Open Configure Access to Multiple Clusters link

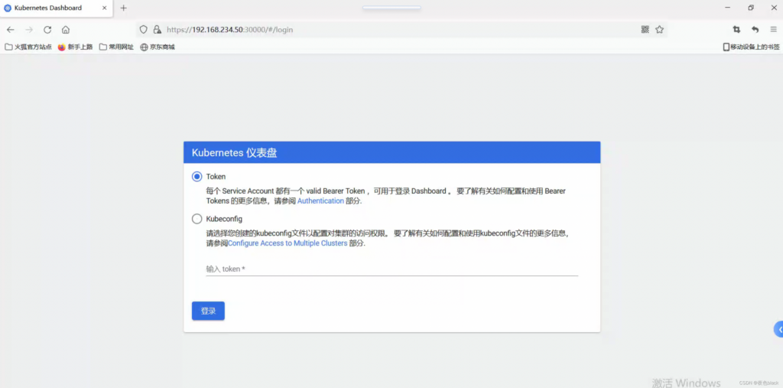click(288, 243)
